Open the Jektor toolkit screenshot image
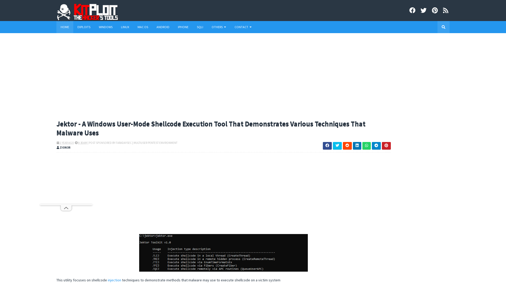The width and height of the screenshot is (506, 284). 223,253
